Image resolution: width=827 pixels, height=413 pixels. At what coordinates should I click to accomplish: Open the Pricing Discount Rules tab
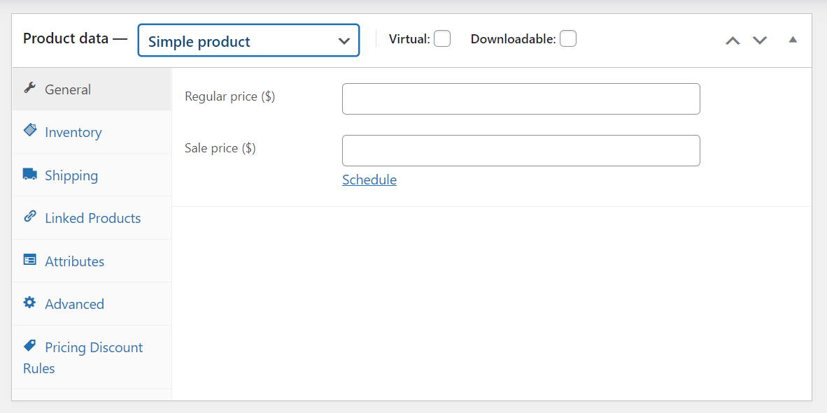pyautogui.click(x=94, y=347)
